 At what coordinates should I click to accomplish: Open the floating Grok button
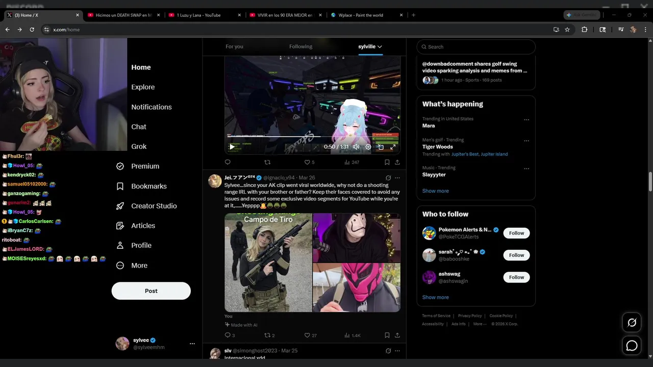[632, 323]
